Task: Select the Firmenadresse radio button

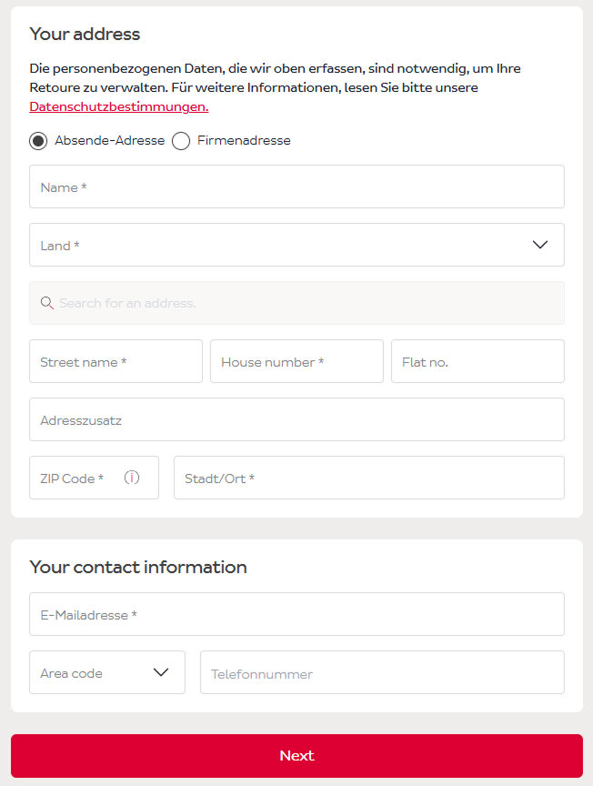Action: pos(181,141)
